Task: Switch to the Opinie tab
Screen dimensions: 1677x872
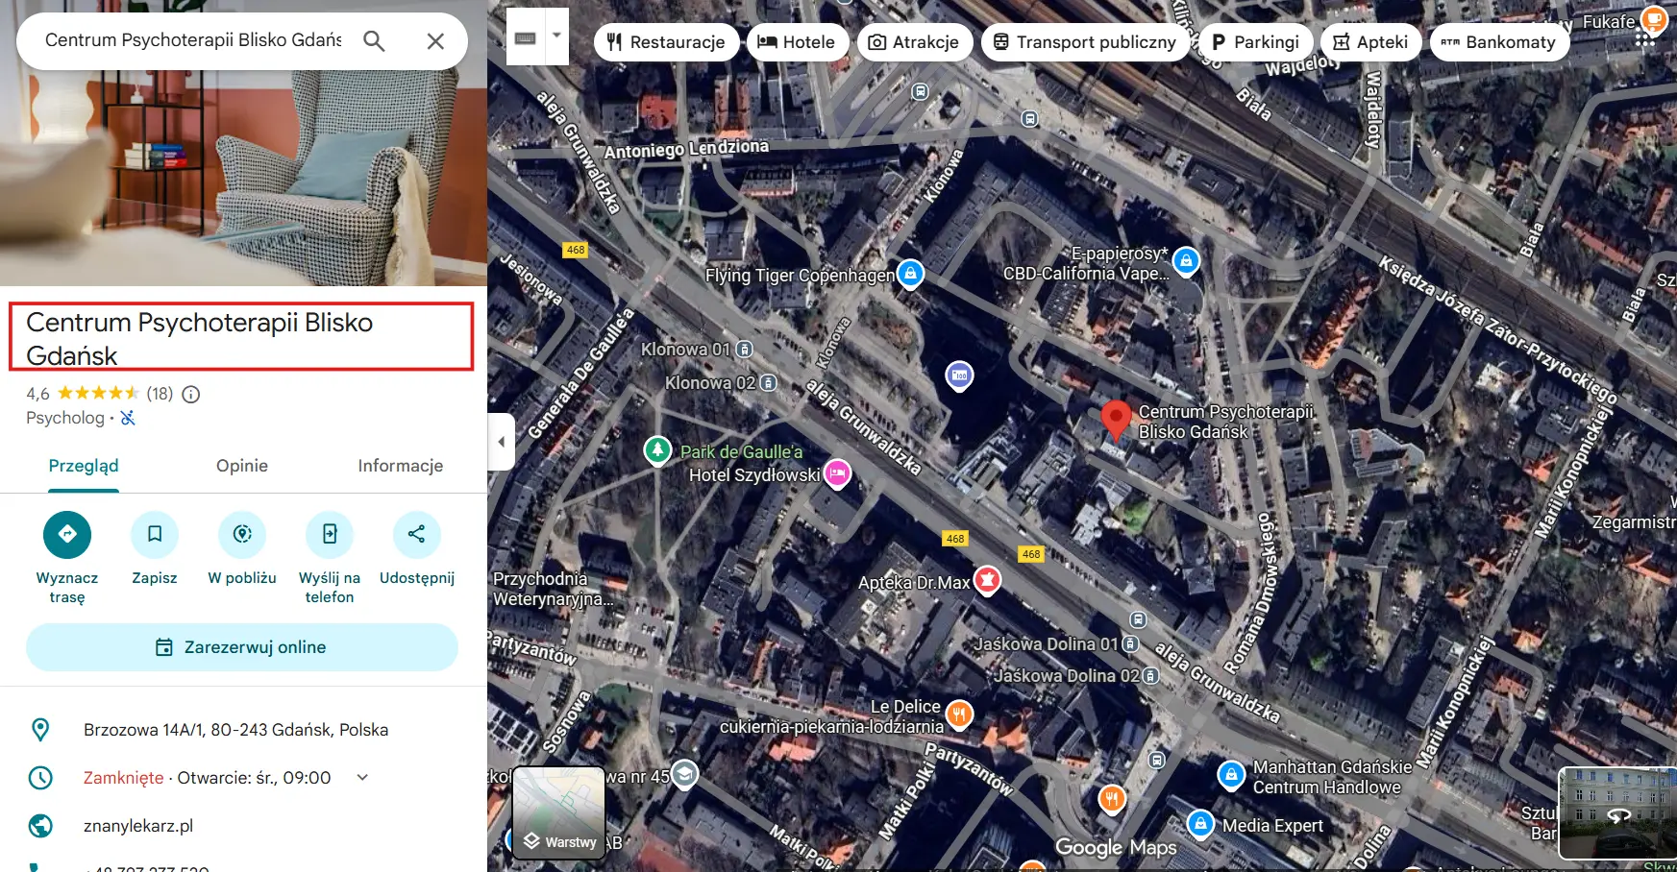Action: pyautogui.click(x=242, y=466)
